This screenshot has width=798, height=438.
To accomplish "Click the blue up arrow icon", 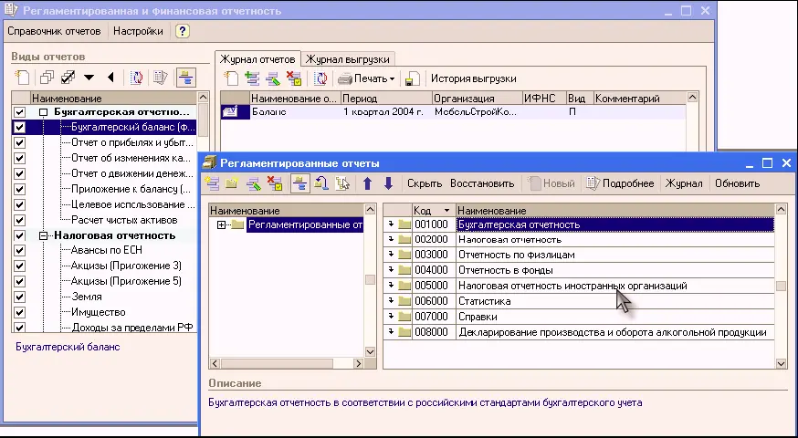I will (x=367, y=183).
